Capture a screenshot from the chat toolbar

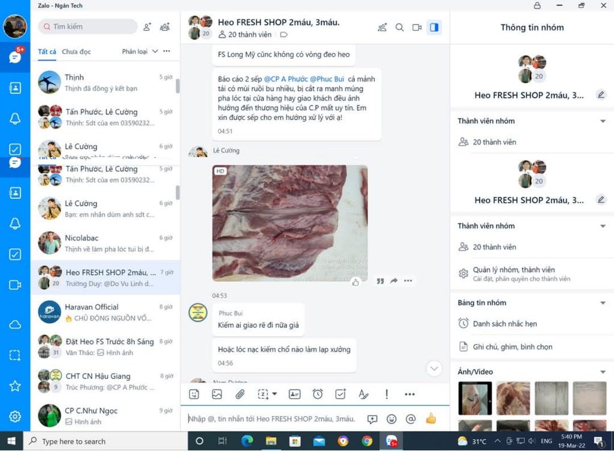point(263,394)
